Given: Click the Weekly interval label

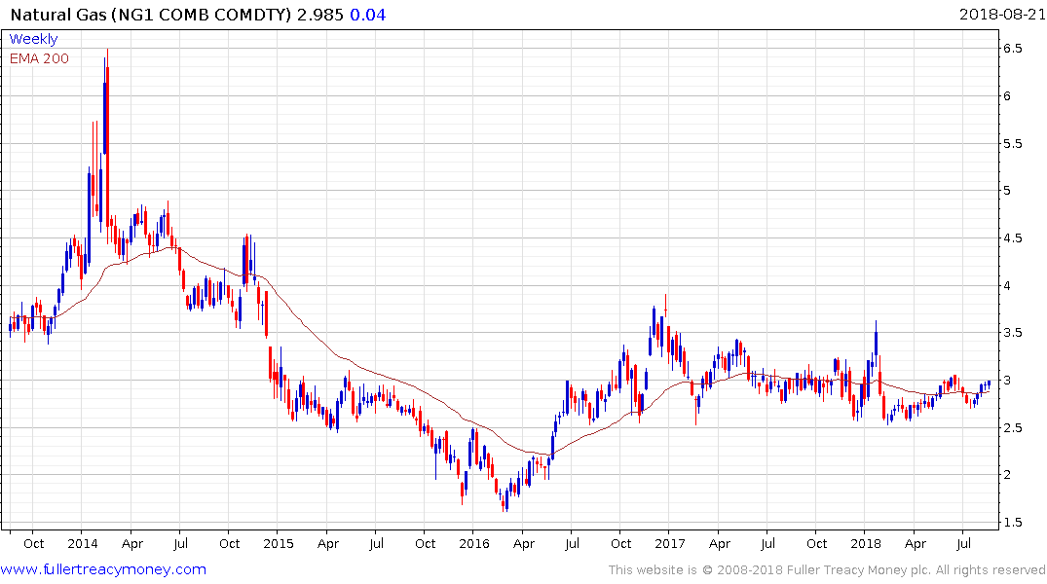Looking at the screenshot, I should click(33, 39).
